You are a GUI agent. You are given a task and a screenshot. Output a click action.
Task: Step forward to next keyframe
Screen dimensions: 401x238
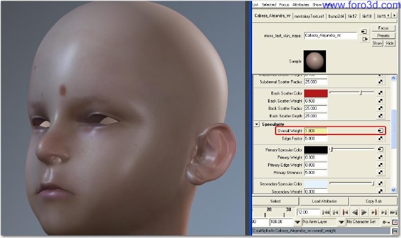(374, 212)
